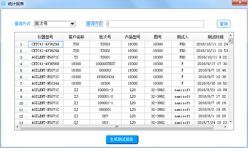
Task: Click the vertical scrollbar down arrow
Action: pyautogui.click(x=231, y=122)
